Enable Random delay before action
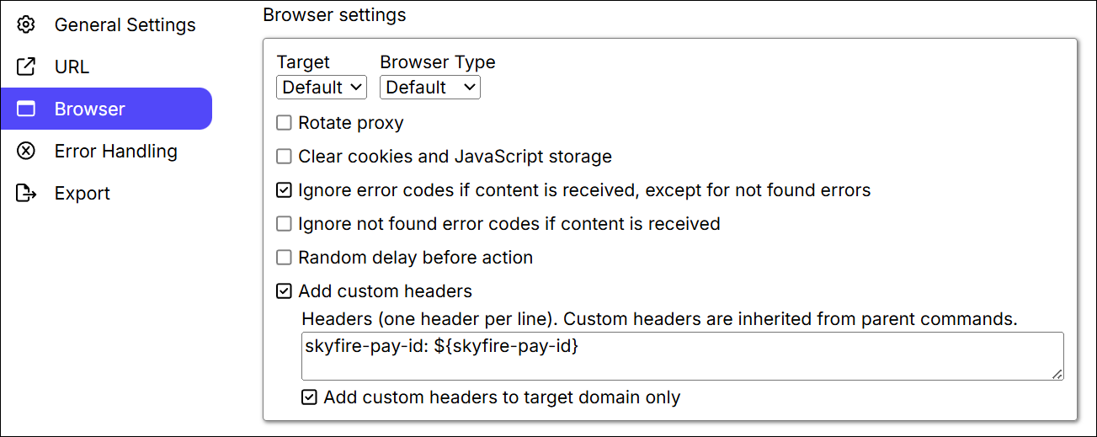Screen dimensions: 1097x437 click(x=285, y=258)
